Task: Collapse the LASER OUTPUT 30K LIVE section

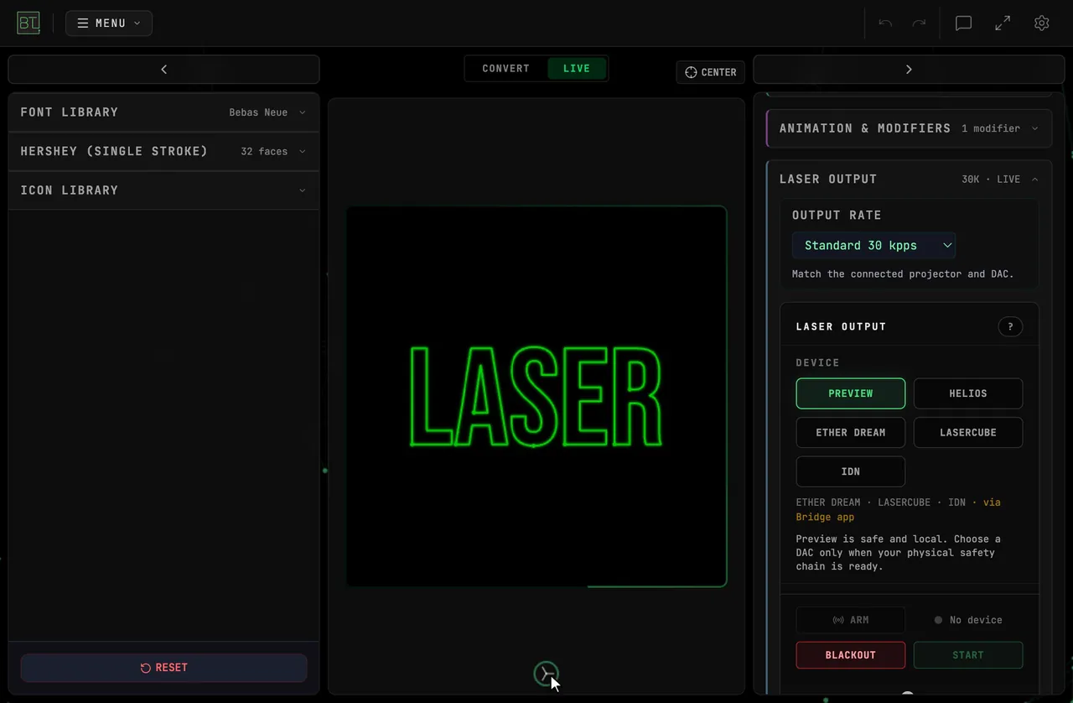Action: coord(909,180)
